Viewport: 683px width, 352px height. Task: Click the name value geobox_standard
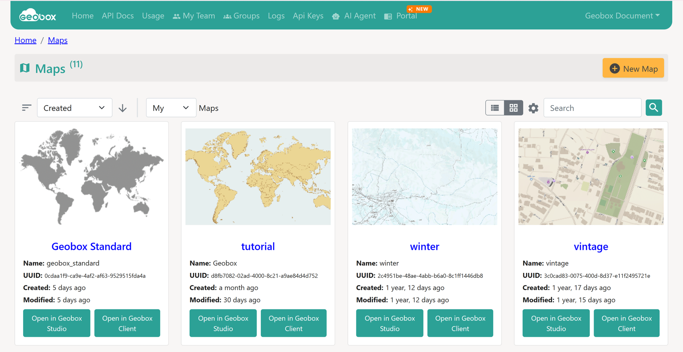click(73, 263)
